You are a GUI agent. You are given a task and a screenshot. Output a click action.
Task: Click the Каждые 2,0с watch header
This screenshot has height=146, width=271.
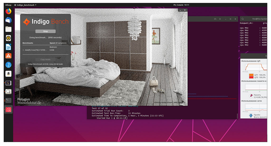point(246,23)
